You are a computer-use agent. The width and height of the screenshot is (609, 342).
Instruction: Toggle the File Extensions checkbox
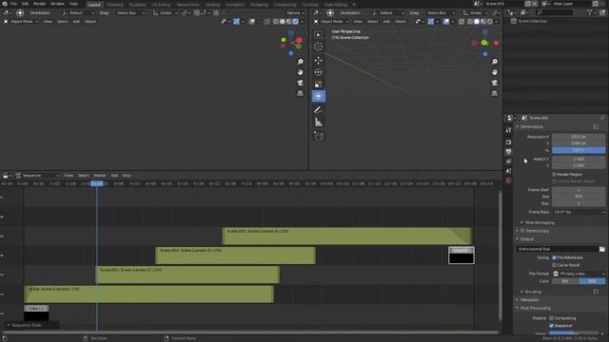[554, 257]
